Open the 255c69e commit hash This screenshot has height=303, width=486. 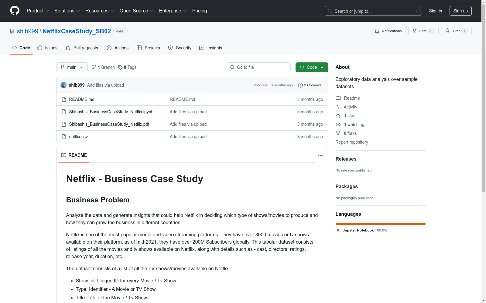(x=261, y=85)
